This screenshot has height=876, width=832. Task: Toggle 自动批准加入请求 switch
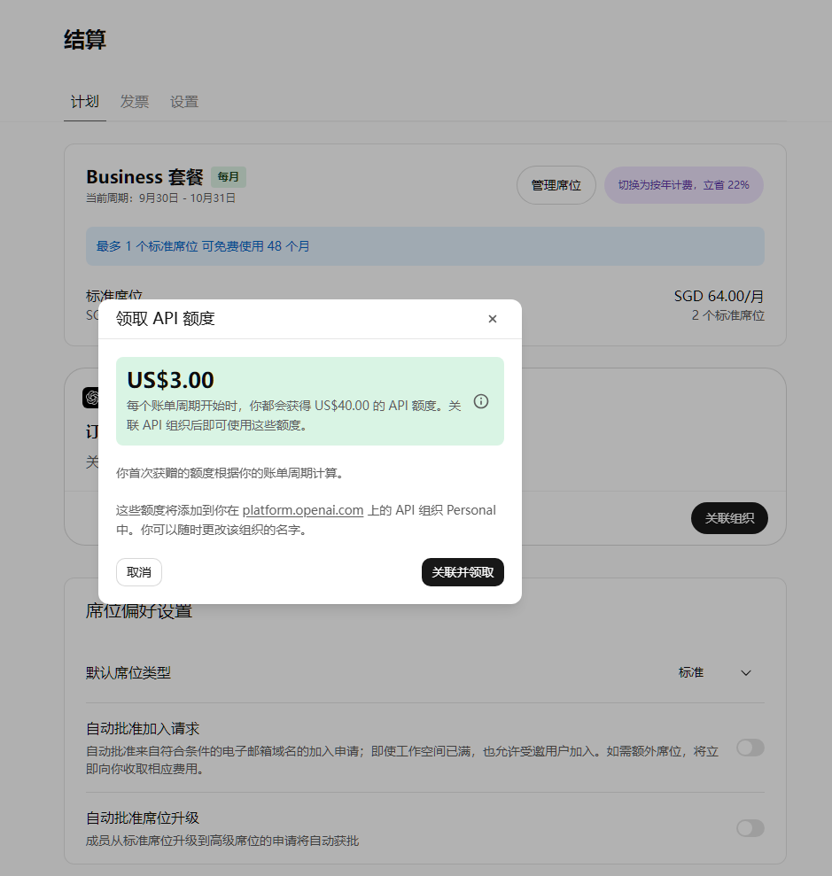[750, 748]
